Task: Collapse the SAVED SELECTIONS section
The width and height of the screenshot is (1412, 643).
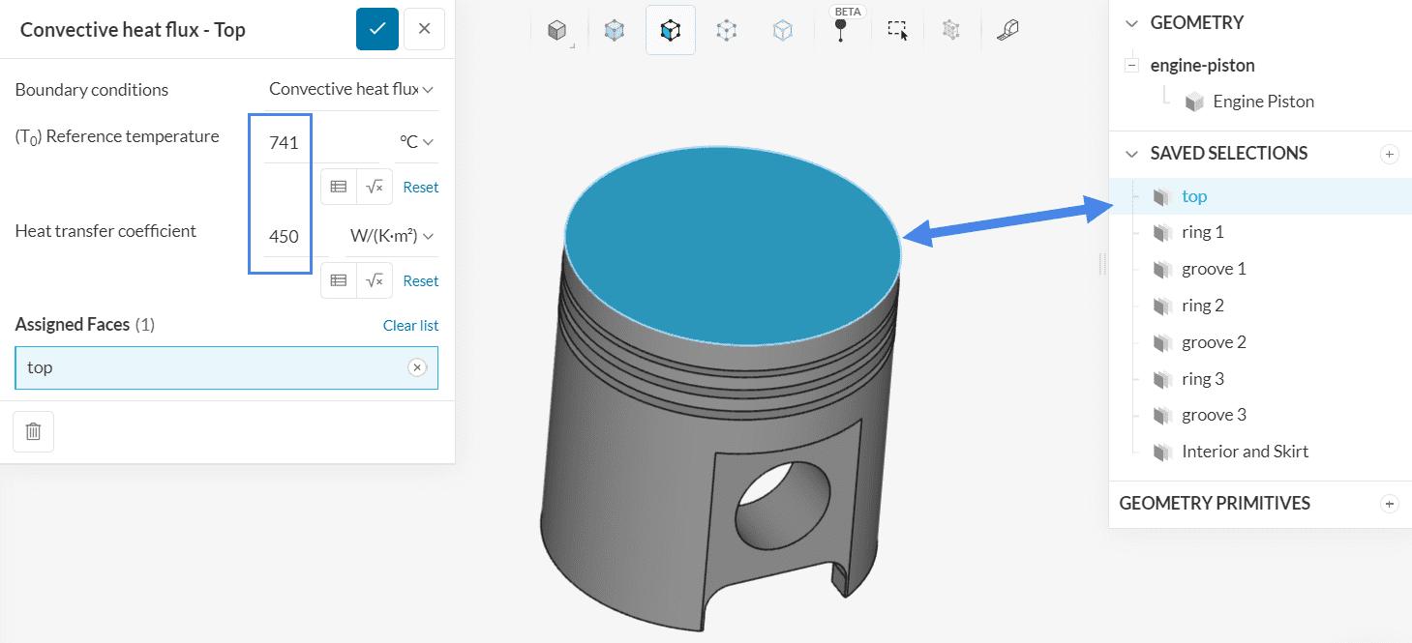Action: [1132, 154]
